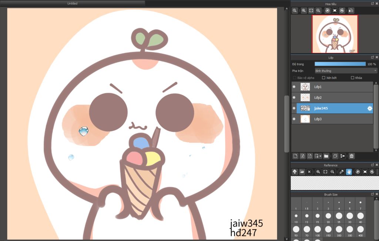Click the layer list scrollbar
The width and height of the screenshot is (379, 241).
click(376, 116)
